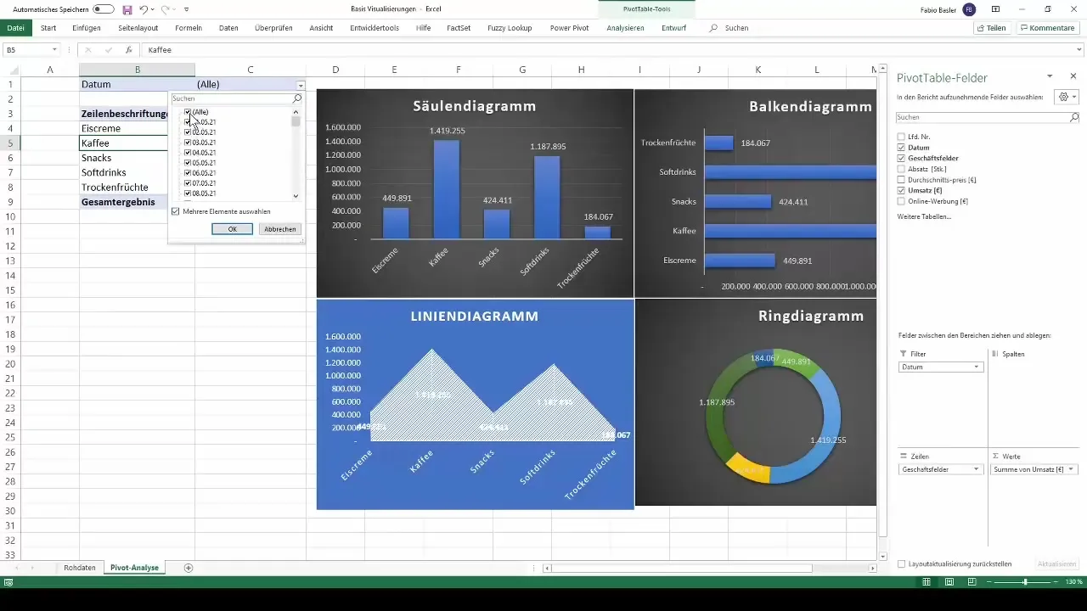1087x611 pixels.
Task: Click the filter list scroll-down arrow
Action: [296, 196]
